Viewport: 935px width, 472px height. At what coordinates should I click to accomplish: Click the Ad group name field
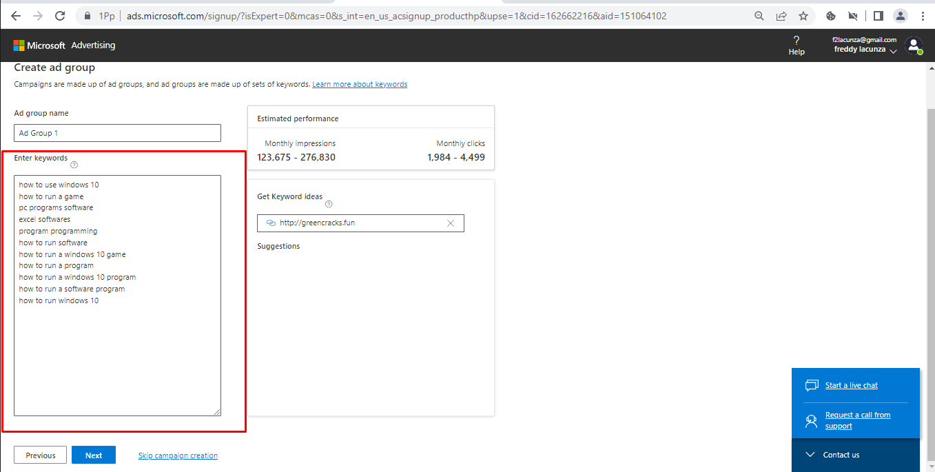coord(117,133)
